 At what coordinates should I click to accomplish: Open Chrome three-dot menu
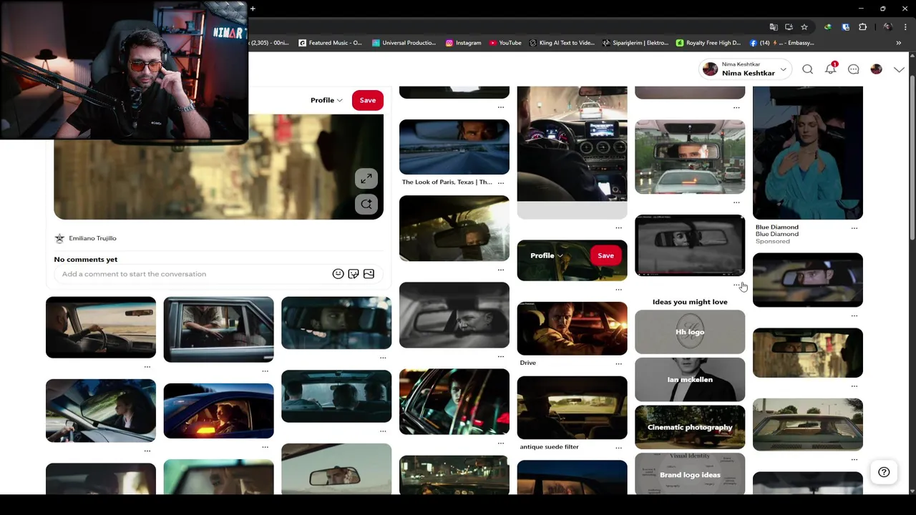pyautogui.click(x=905, y=27)
